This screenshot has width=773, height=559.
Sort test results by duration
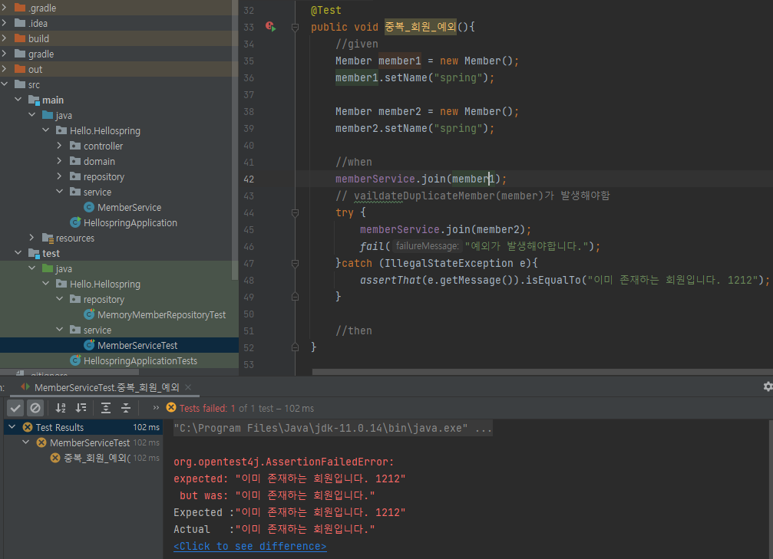pyautogui.click(x=81, y=408)
